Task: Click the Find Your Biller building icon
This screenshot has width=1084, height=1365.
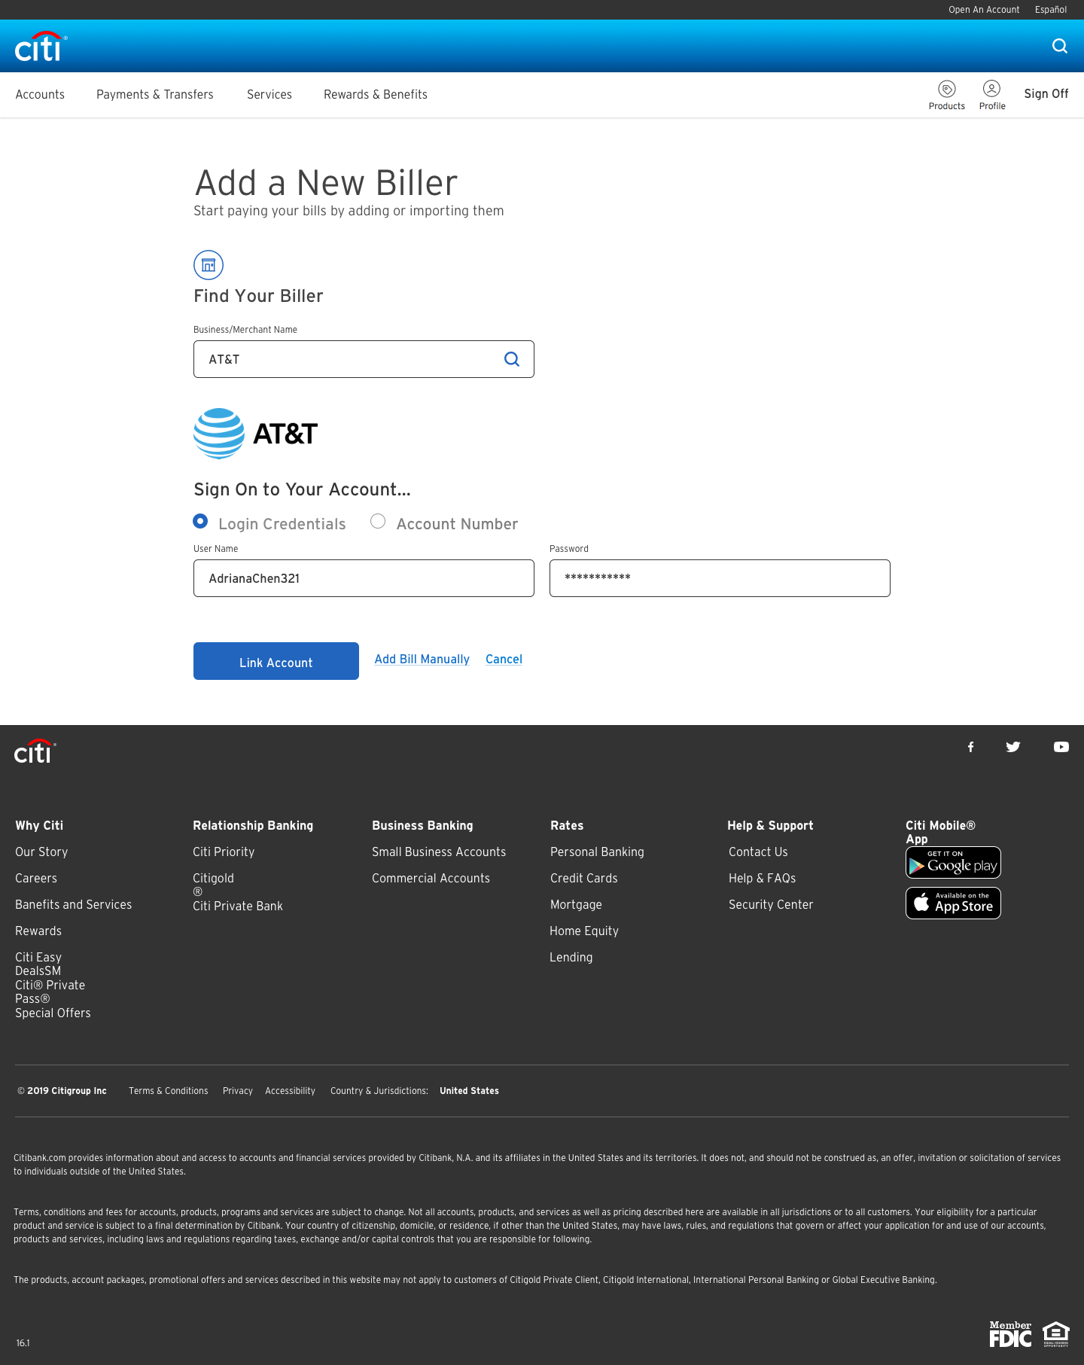Action: tap(209, 265)
